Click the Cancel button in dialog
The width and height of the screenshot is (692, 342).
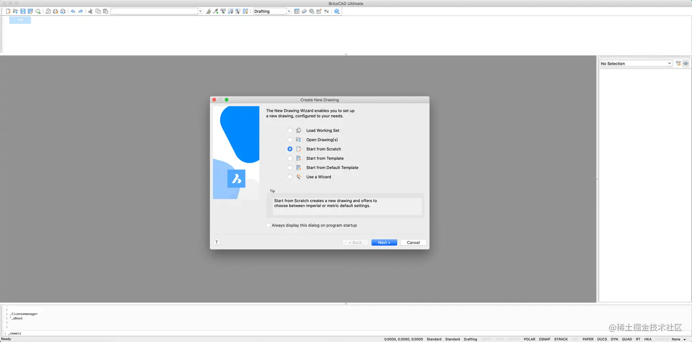click(x=413, y=242)
